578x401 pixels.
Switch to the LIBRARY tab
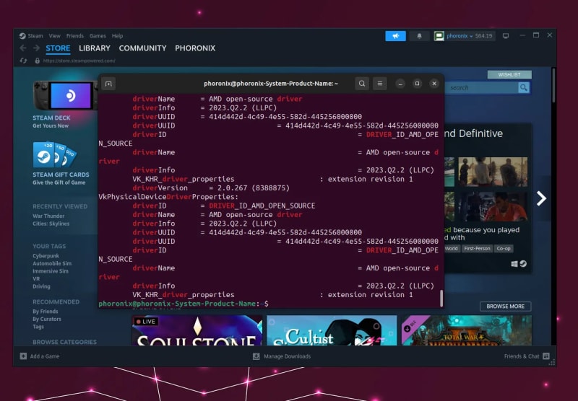tap(95, 48)
